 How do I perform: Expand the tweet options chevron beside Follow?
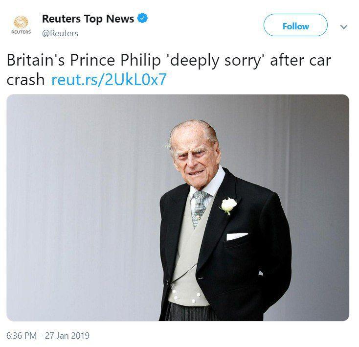(344, 27)
